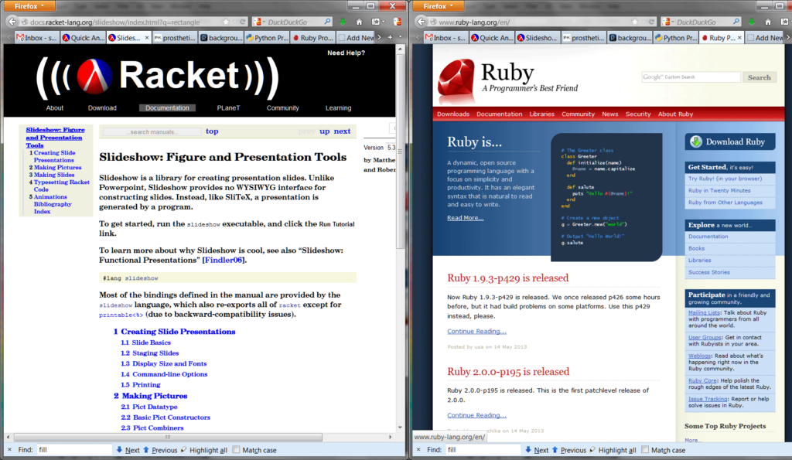This screenshot has width=792, height=460.
Task: Click the DuckDuckGo duck toolbar icon at far right of left window
Action: (x=398, y=22)
